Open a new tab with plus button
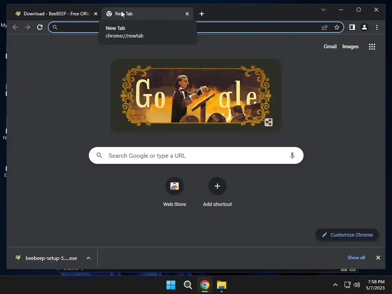392x294 pixels. 202,14
